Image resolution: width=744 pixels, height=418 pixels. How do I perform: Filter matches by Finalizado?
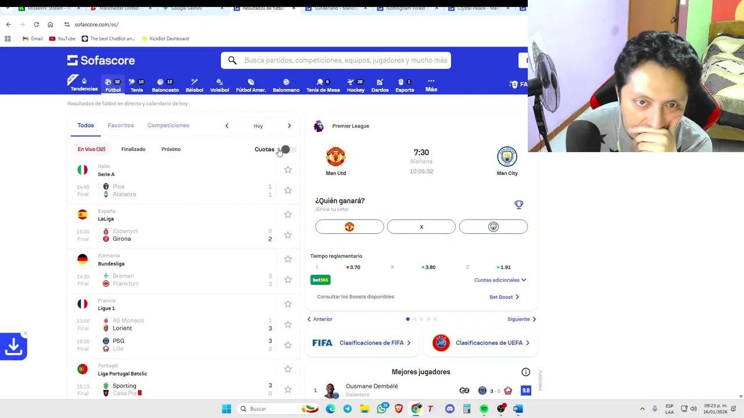pyautogui.click(x=133, y=149)
